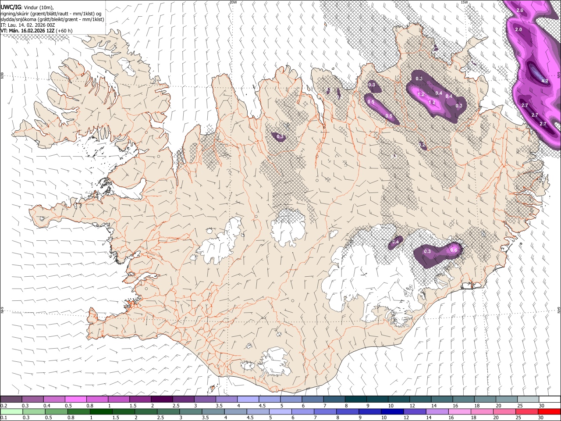Pick the red 30 rain legend swatch
This screenshot has height=421, width=561.
pos(549,411)
